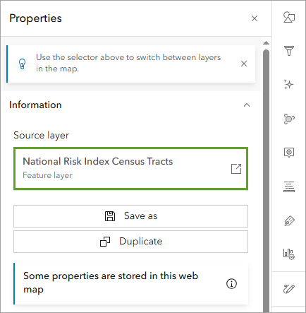The height and width of the screenshot is (313, 306).
Task: Open the Filter tool in sidebar
Action: (289, 51)
